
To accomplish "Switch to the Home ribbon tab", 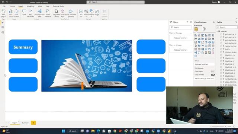I will (12, 6).
